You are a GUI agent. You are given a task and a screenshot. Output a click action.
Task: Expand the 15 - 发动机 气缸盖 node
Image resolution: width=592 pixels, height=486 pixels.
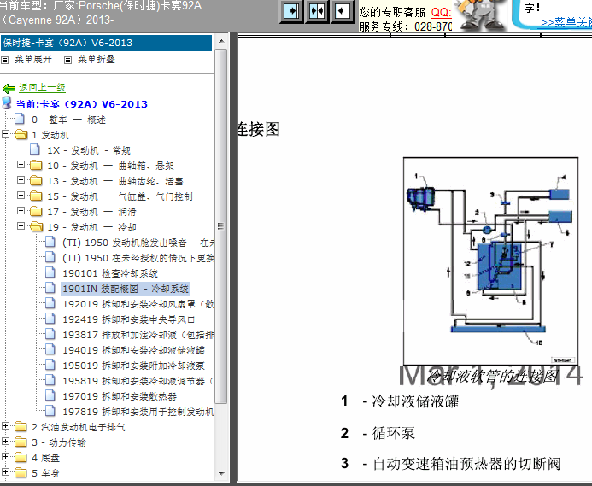pyautogui.click(x=21, y=196)
